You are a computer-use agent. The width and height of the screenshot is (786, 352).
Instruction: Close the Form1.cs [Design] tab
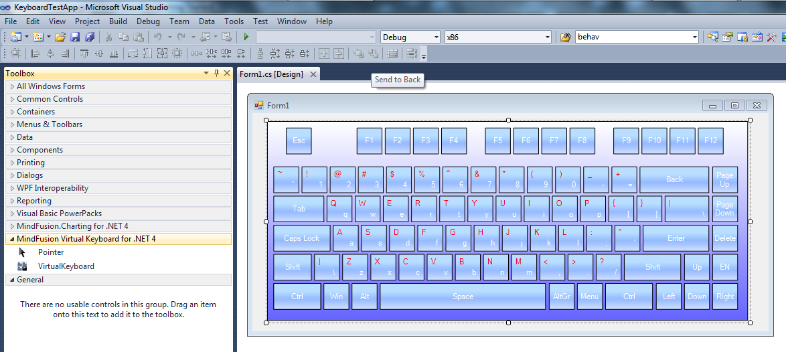pos(313,74)
